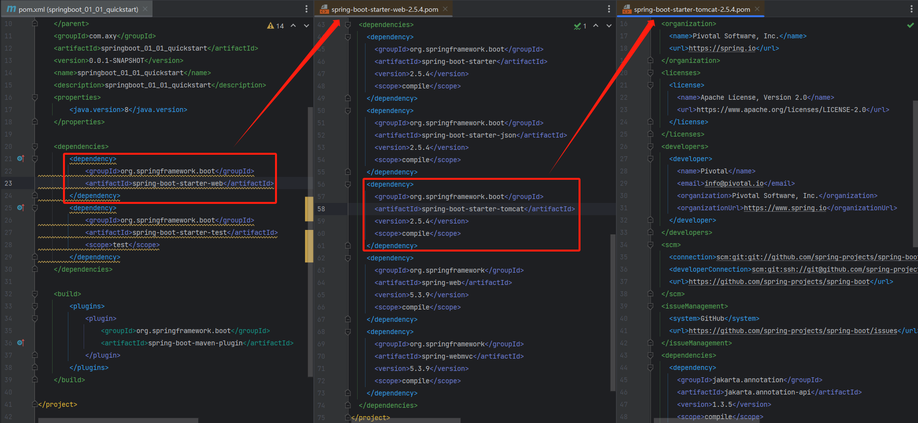
Task: Collapse the <issueManagement> block at line 39
Action: (x=650, y=306)
